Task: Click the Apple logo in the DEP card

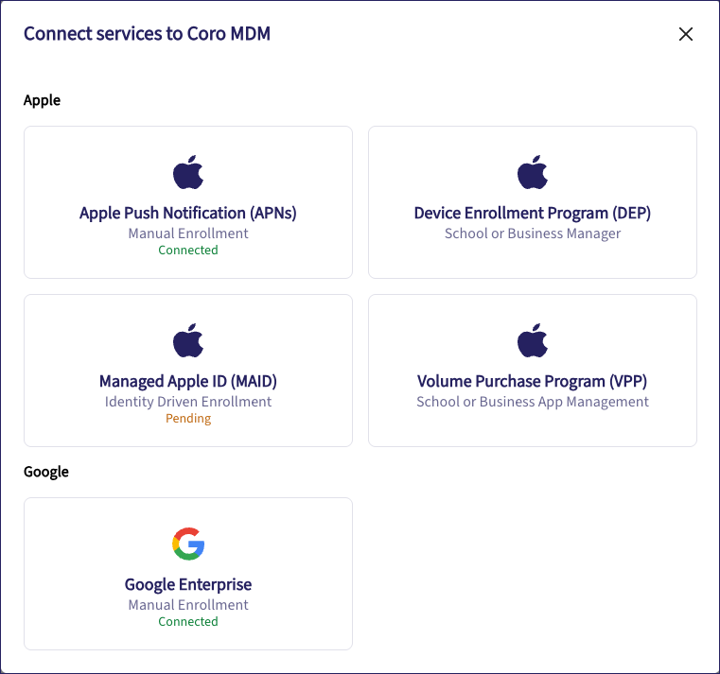Action: 533,173
